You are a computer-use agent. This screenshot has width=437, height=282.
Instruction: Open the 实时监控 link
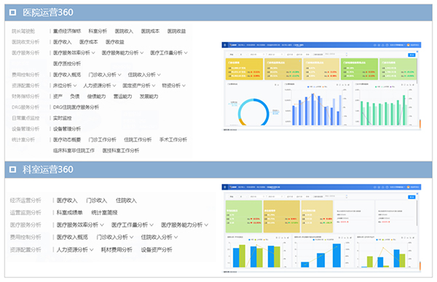(62, 118)
